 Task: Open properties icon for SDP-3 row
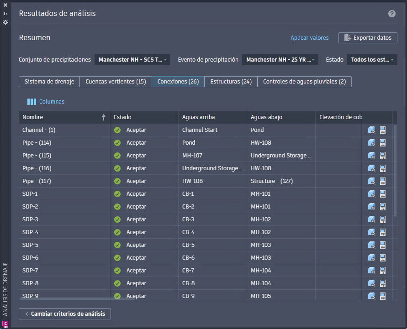click(x=383, y=219)
